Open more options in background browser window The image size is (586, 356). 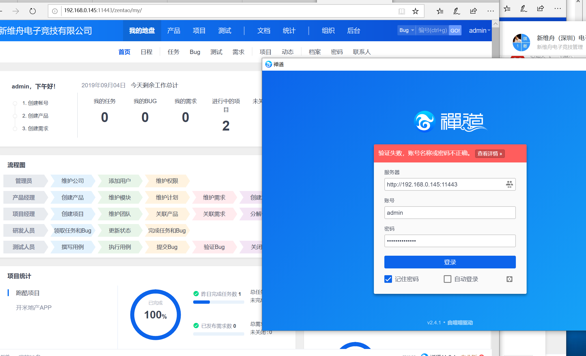[x=557, y=9]
